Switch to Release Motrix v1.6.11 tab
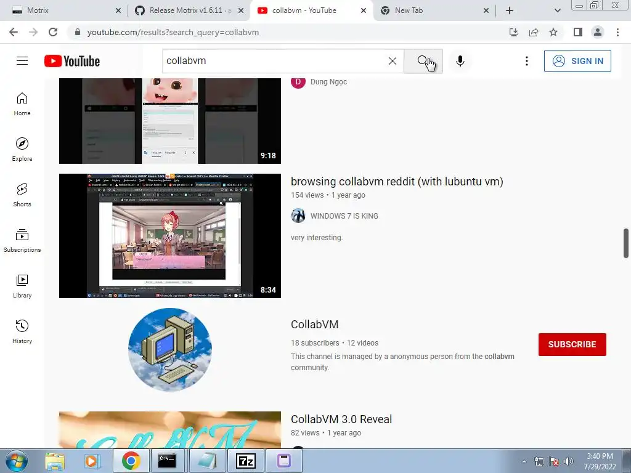The height and width of the screenshot is (473, 631). pyautogui.click(x=189, y=10)
